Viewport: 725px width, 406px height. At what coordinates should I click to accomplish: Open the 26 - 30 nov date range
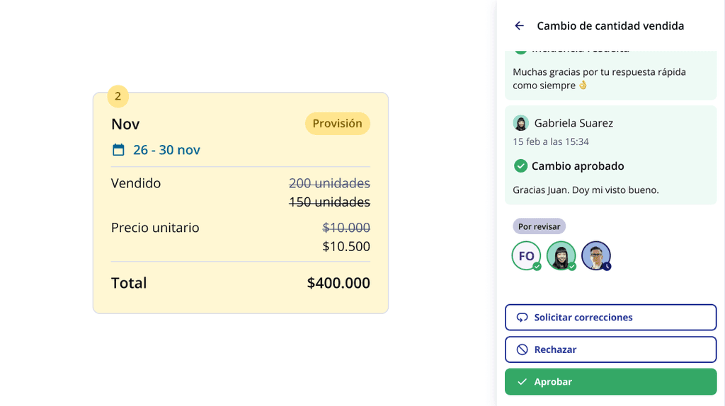coord(166,150)
